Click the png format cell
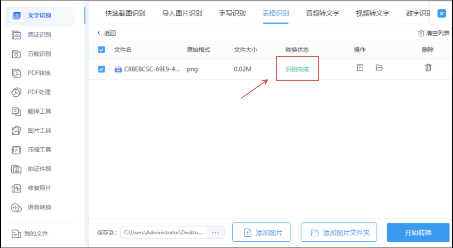This screenshot has height=248, width=453. [193, 70]
